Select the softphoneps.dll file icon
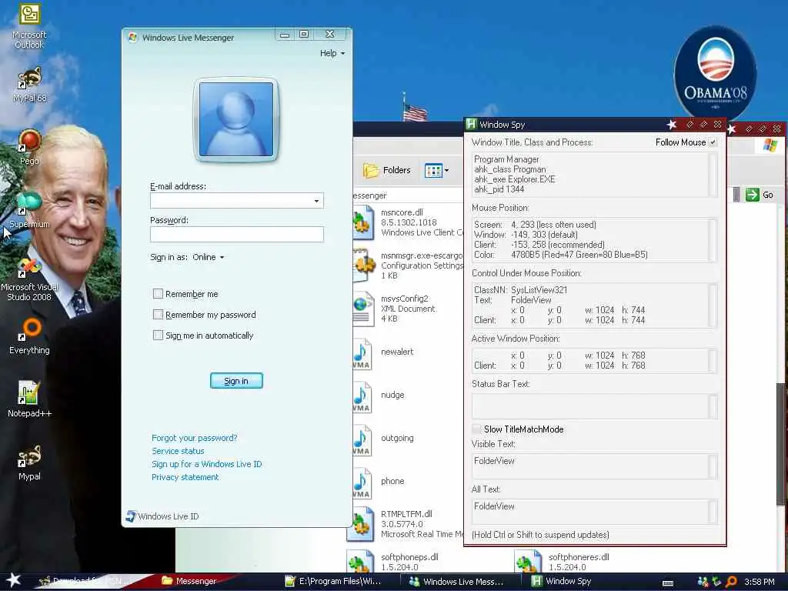The height and width of the screenshot is (591, 788). pos(361,562)
